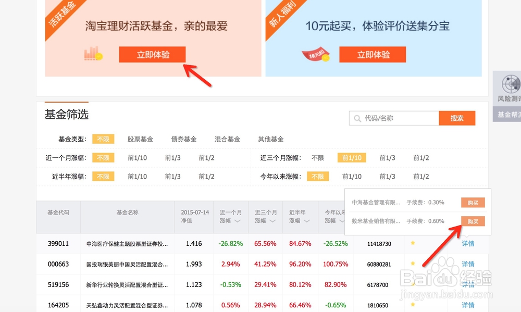The height and width of the screenshot is (312, 521).
Task: Select 不限 for 基金类型
Action: 103,139
